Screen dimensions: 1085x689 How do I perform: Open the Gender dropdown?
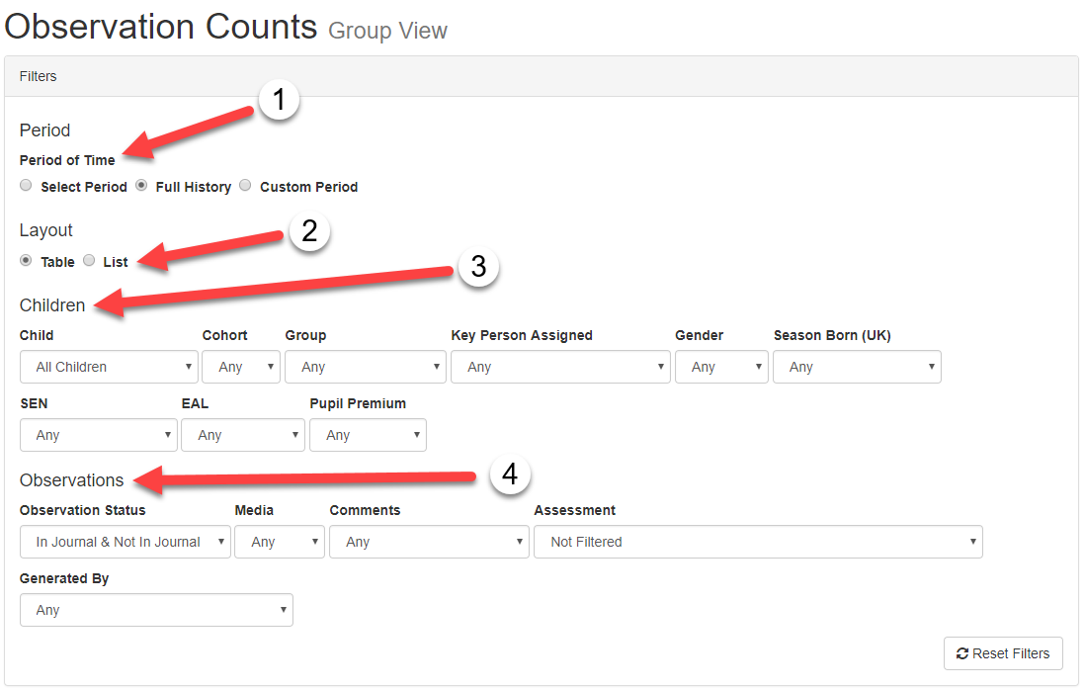(x=721, y=367)
